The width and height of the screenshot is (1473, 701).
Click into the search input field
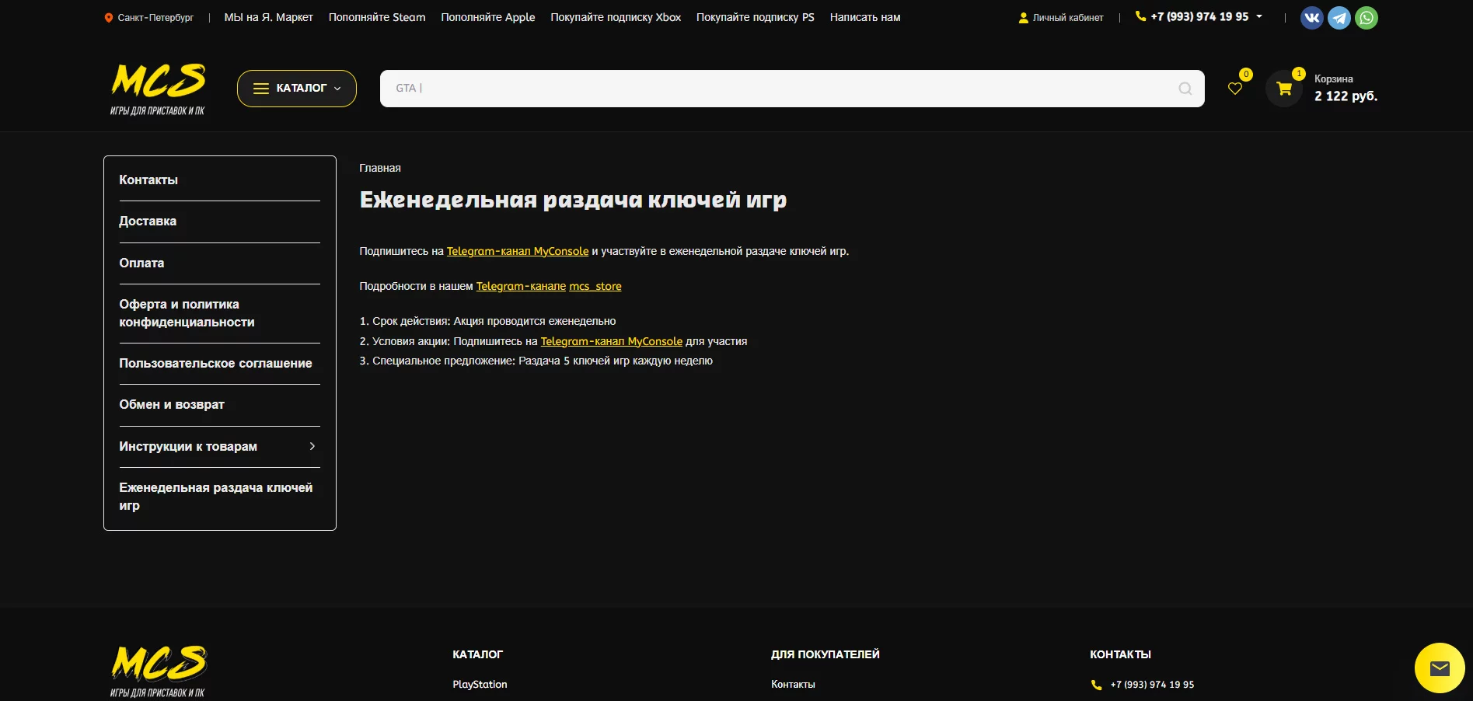point(777,89)
